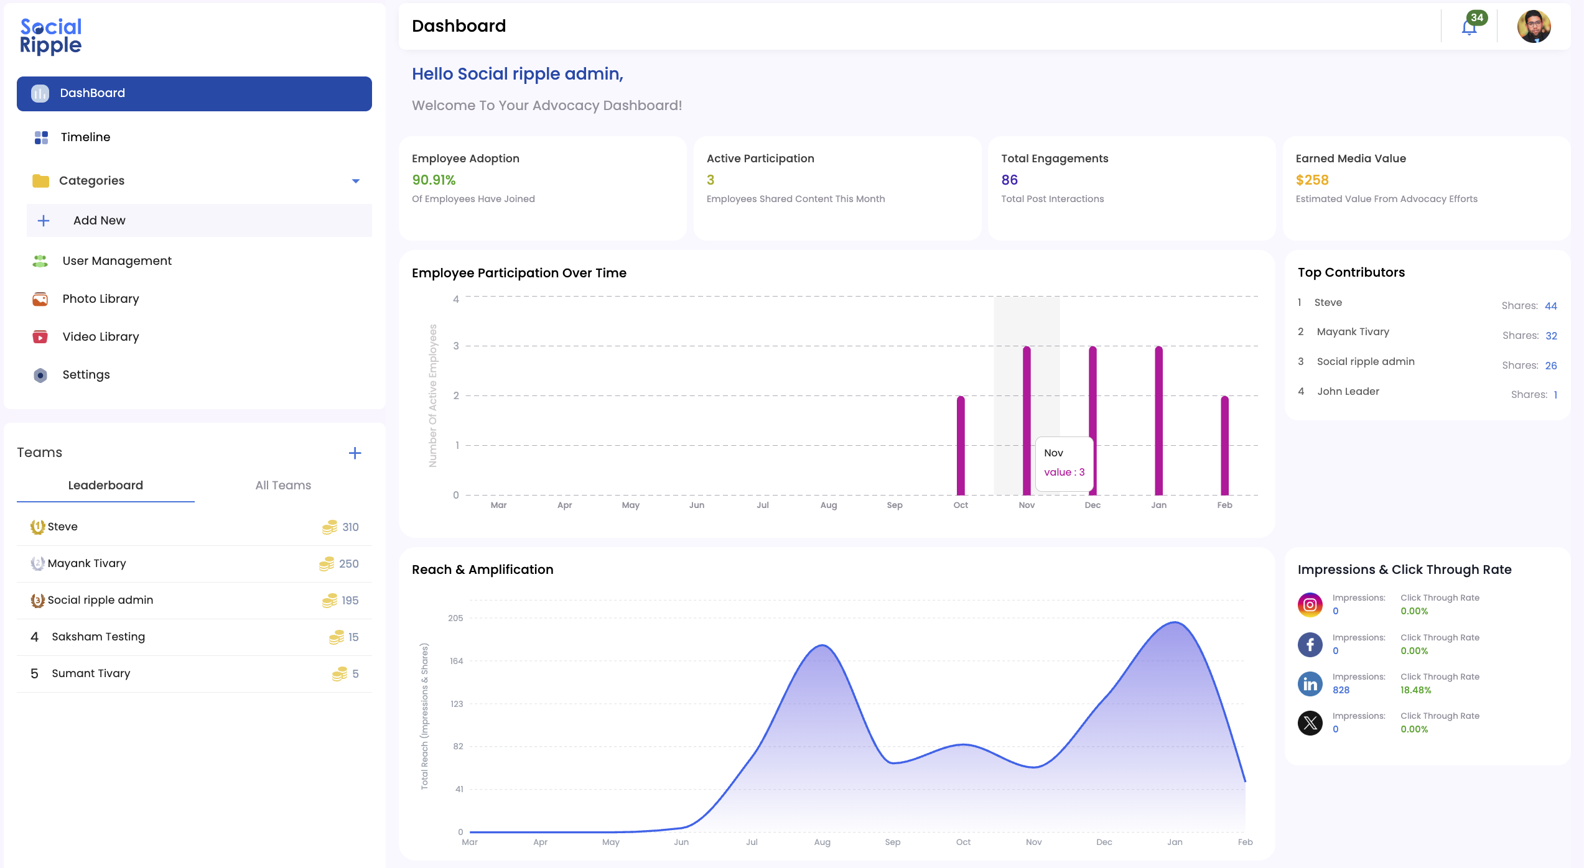Select the DashBoard sidebar icon
This screenshot has width=1584, height=868.
tap(40, 93)
